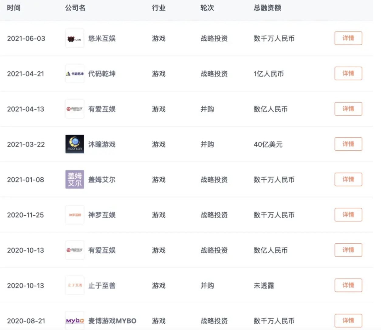Image resolution: width=381 pixels, height=330 pixels.
Task: Click 数千万人民币 in the 神罗互娱 row
Action: [x=274, y=215]
